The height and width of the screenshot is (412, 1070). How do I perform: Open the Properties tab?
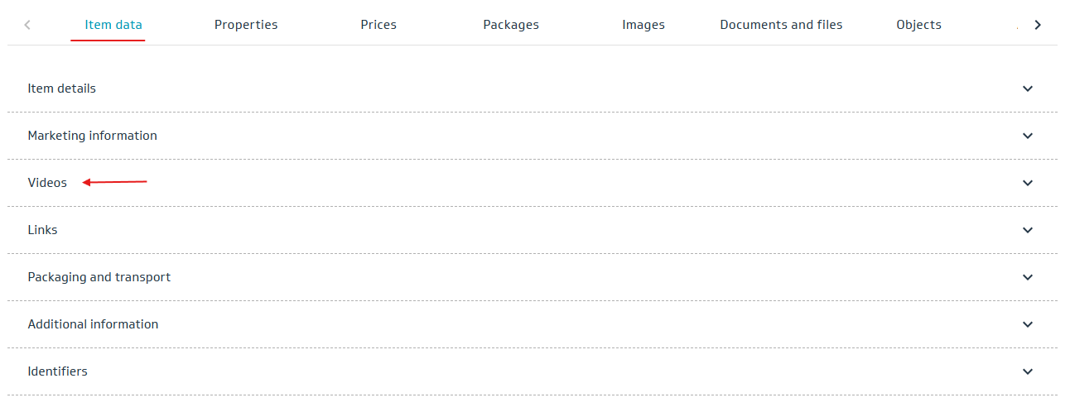[246, 25]
